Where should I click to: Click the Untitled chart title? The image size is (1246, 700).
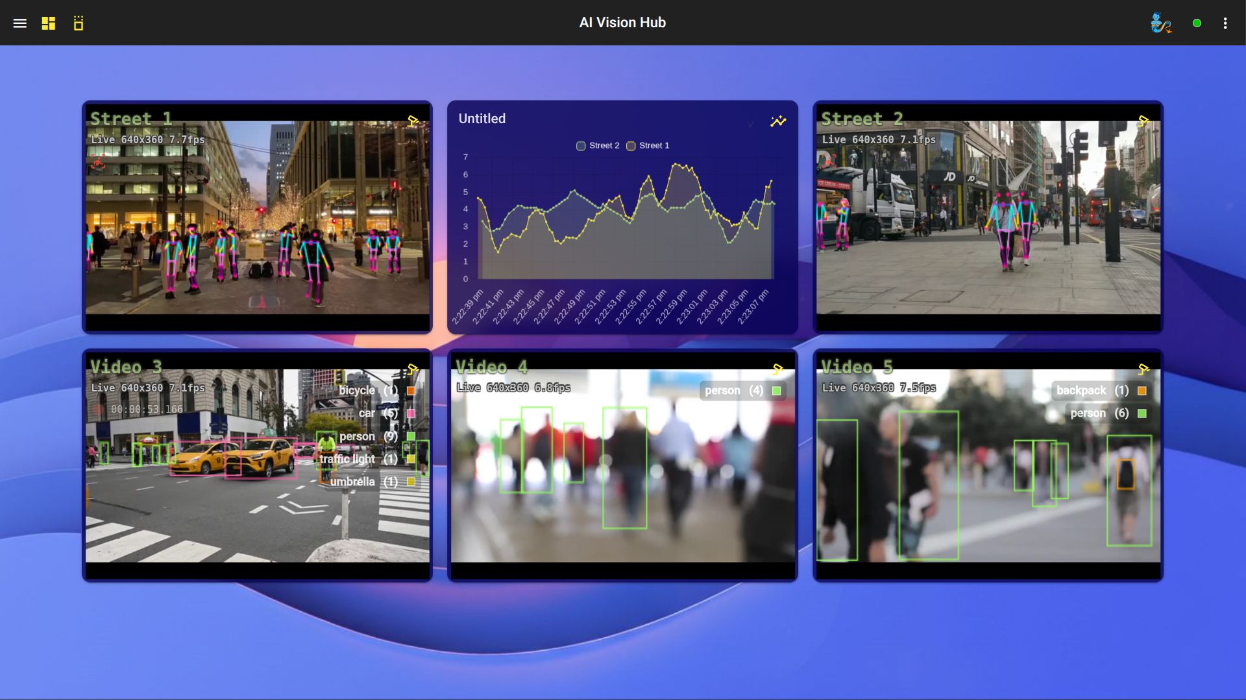(x=482, y=119)
